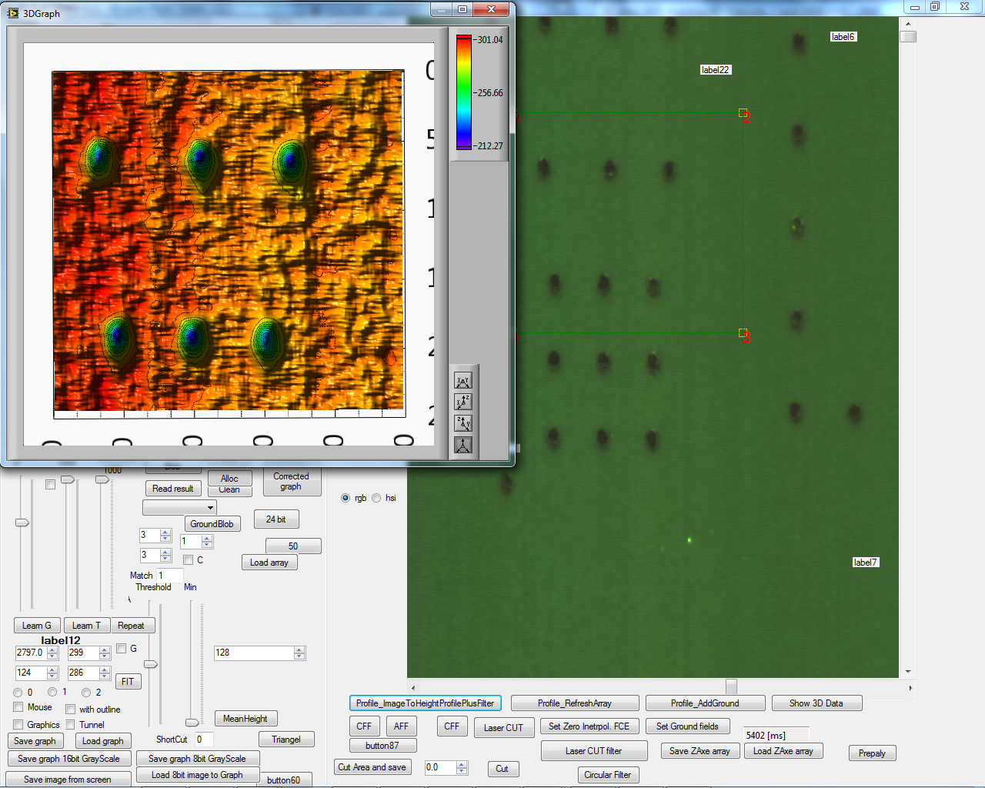Click the rainbow color ramp legend
Screen dimensions: 985x788
pos(464,92)
